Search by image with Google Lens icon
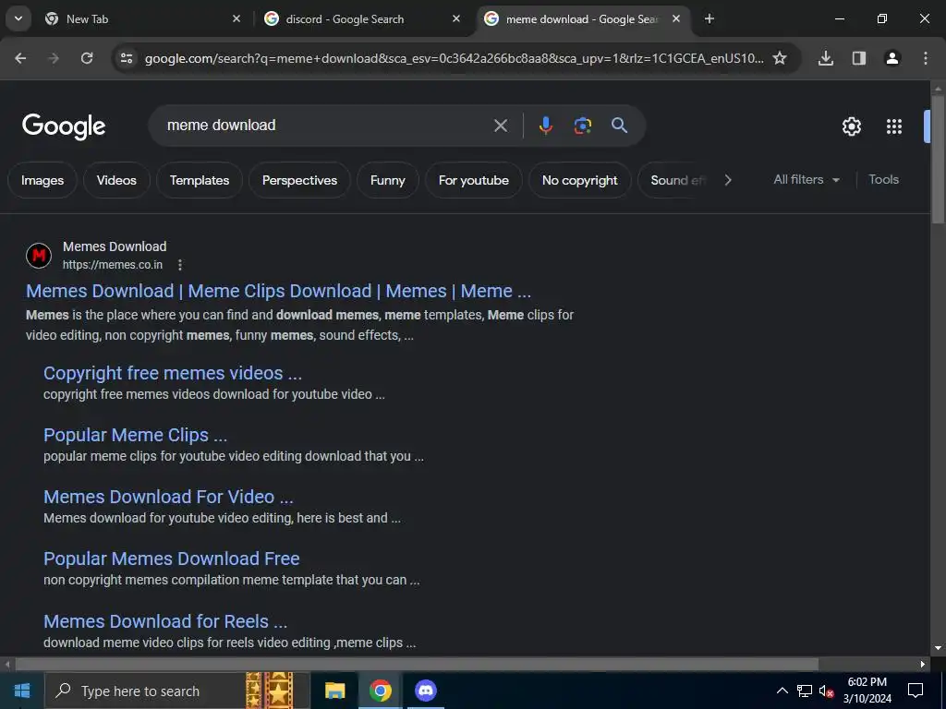The width and height of the screenshot is (946, 709). 582,126
